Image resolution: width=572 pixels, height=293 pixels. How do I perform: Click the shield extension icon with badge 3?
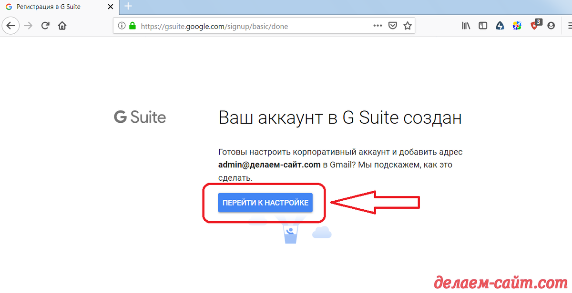pyautogui.click(x=534, y=26)
